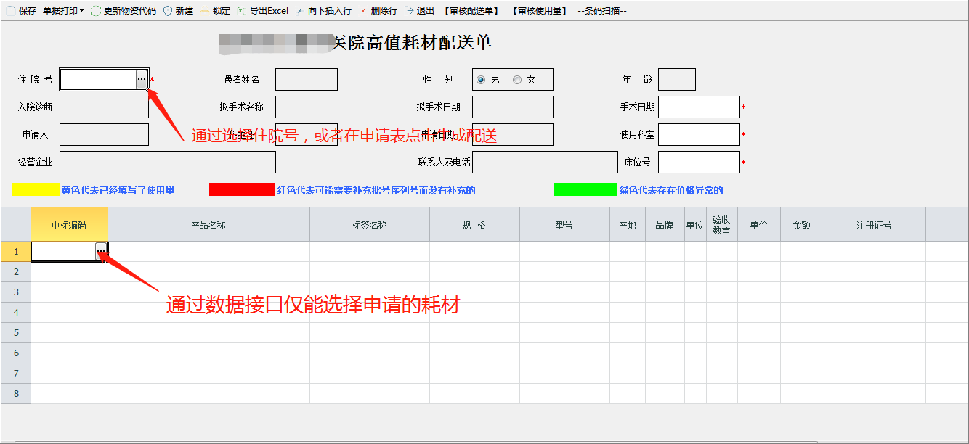
Task: Click --条码扫描-- barcode scan item
Action: 601,11
